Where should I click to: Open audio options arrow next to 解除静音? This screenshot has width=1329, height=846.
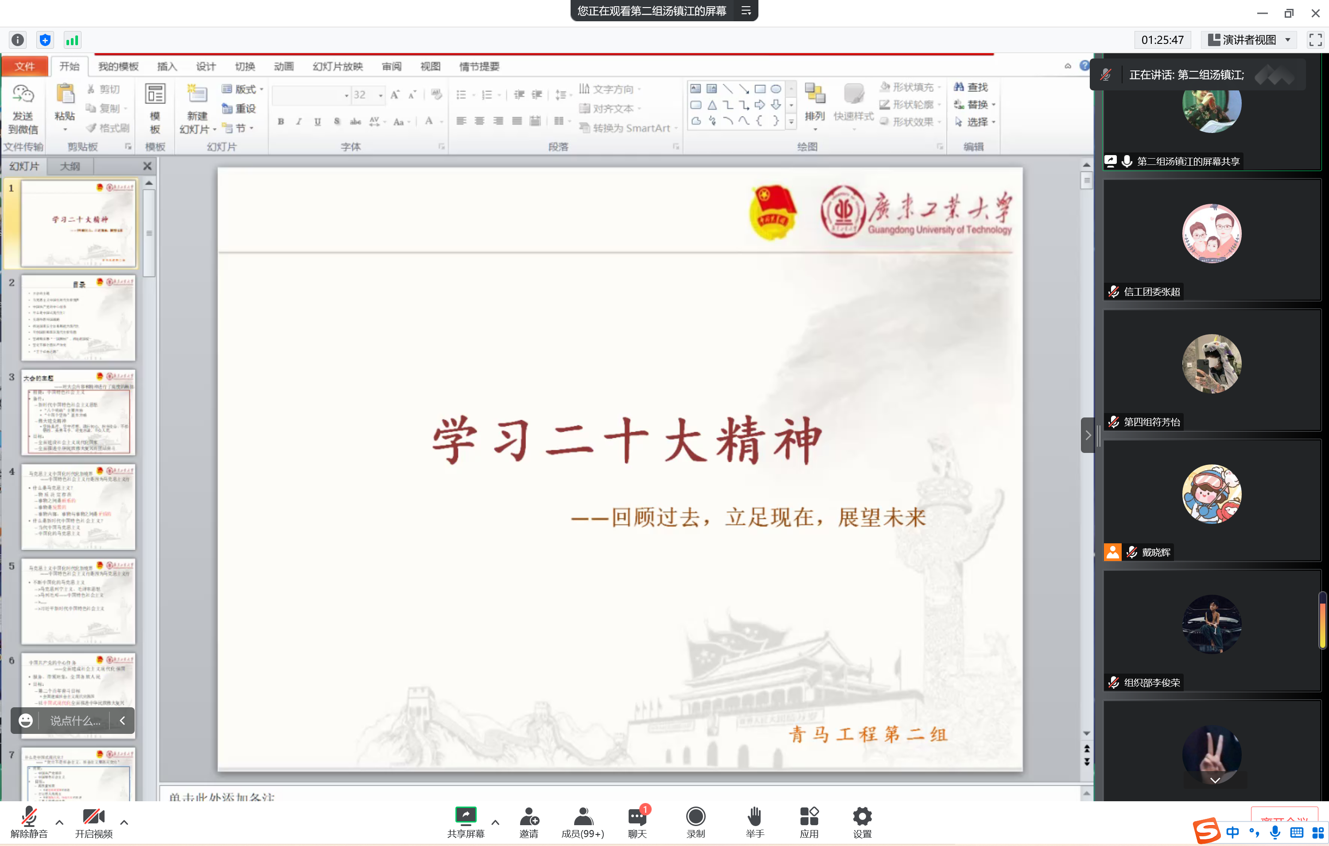click(60, 822)
